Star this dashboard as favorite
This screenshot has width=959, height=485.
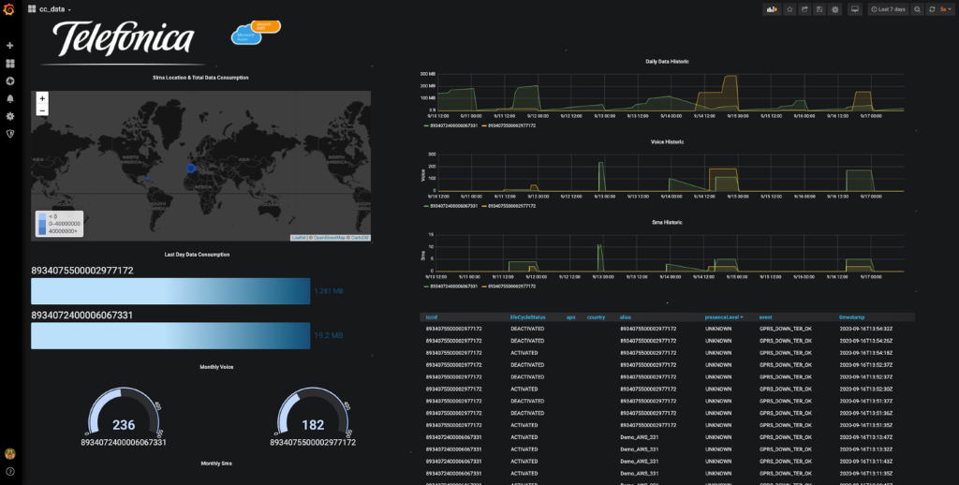[x=789, y=9]
